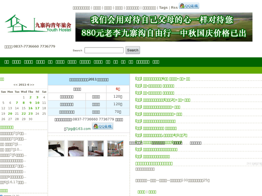Click the 2011▯6▯23 article date
This screenshot has width=262, height=196.
[x=254, y=164]
